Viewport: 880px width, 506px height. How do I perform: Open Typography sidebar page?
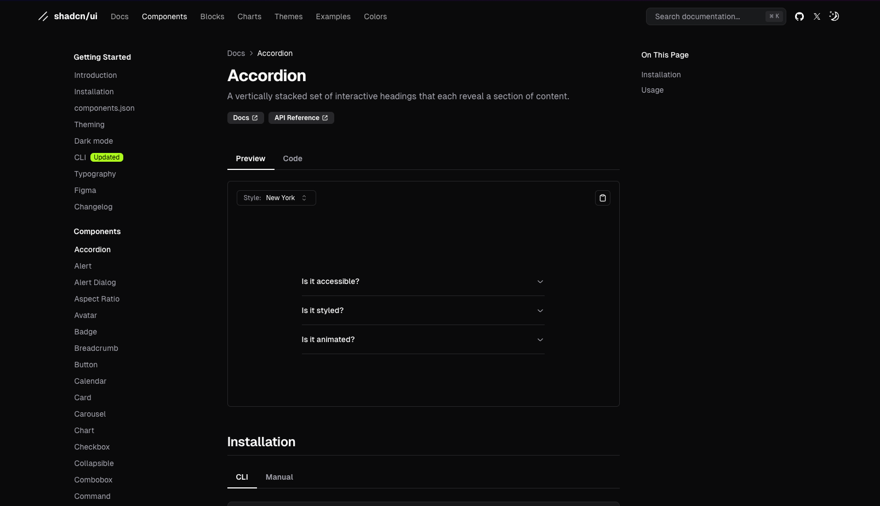pos(95,174)
